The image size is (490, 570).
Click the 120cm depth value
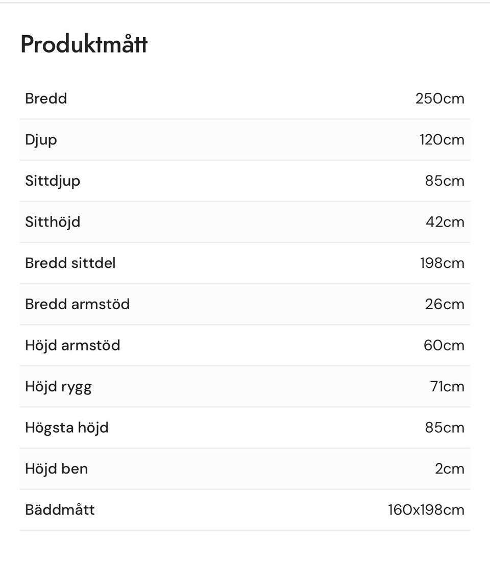point(442,140)
